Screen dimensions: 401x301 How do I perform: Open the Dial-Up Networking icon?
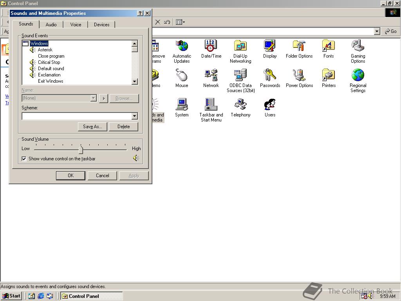click(x=240, y=51)
